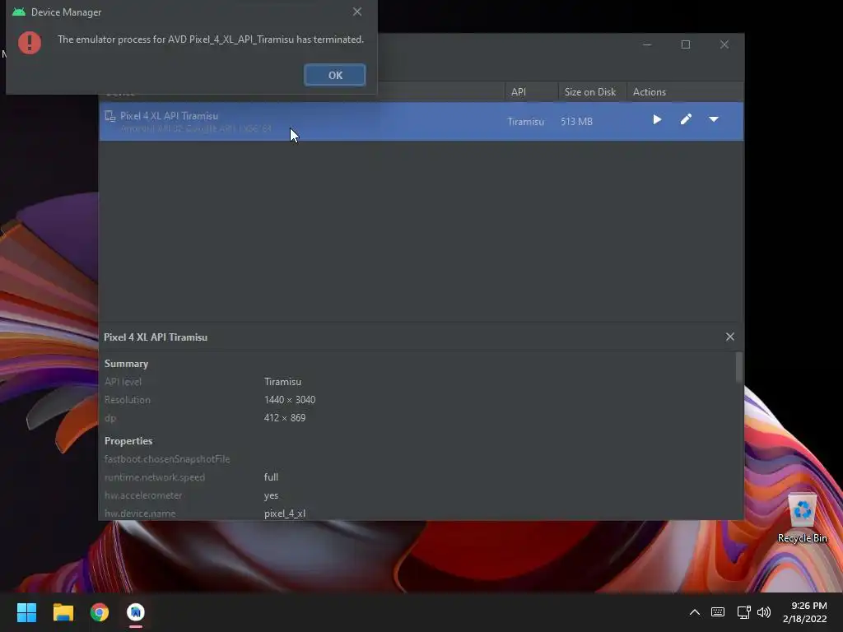This screenshot has height=632, width=843.
Task: Click the Android icon in Device Manager title
Action: coord(19,12)
